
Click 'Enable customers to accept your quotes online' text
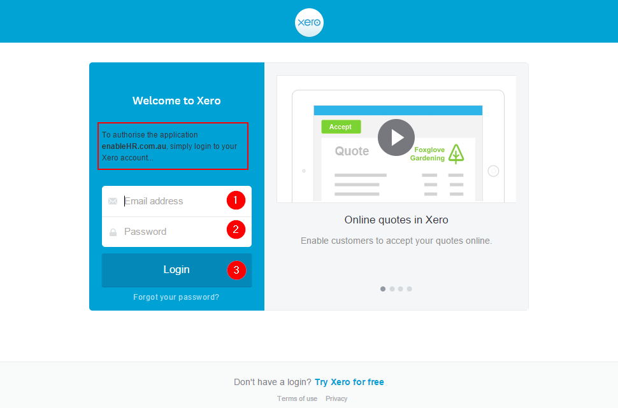(396, 241)
